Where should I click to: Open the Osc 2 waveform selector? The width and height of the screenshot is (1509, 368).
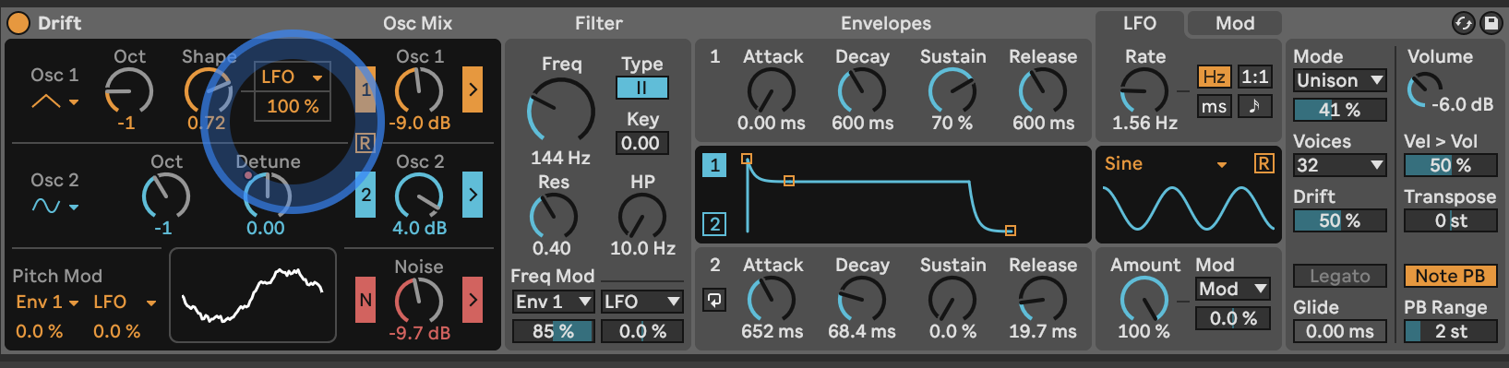[55, 206]
